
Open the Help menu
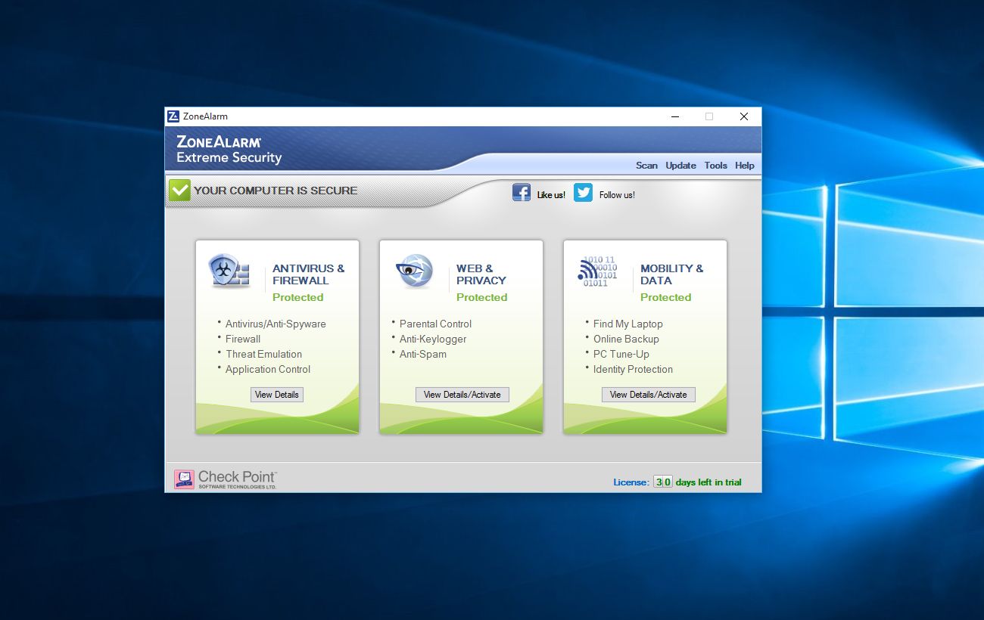pos(745,166)
